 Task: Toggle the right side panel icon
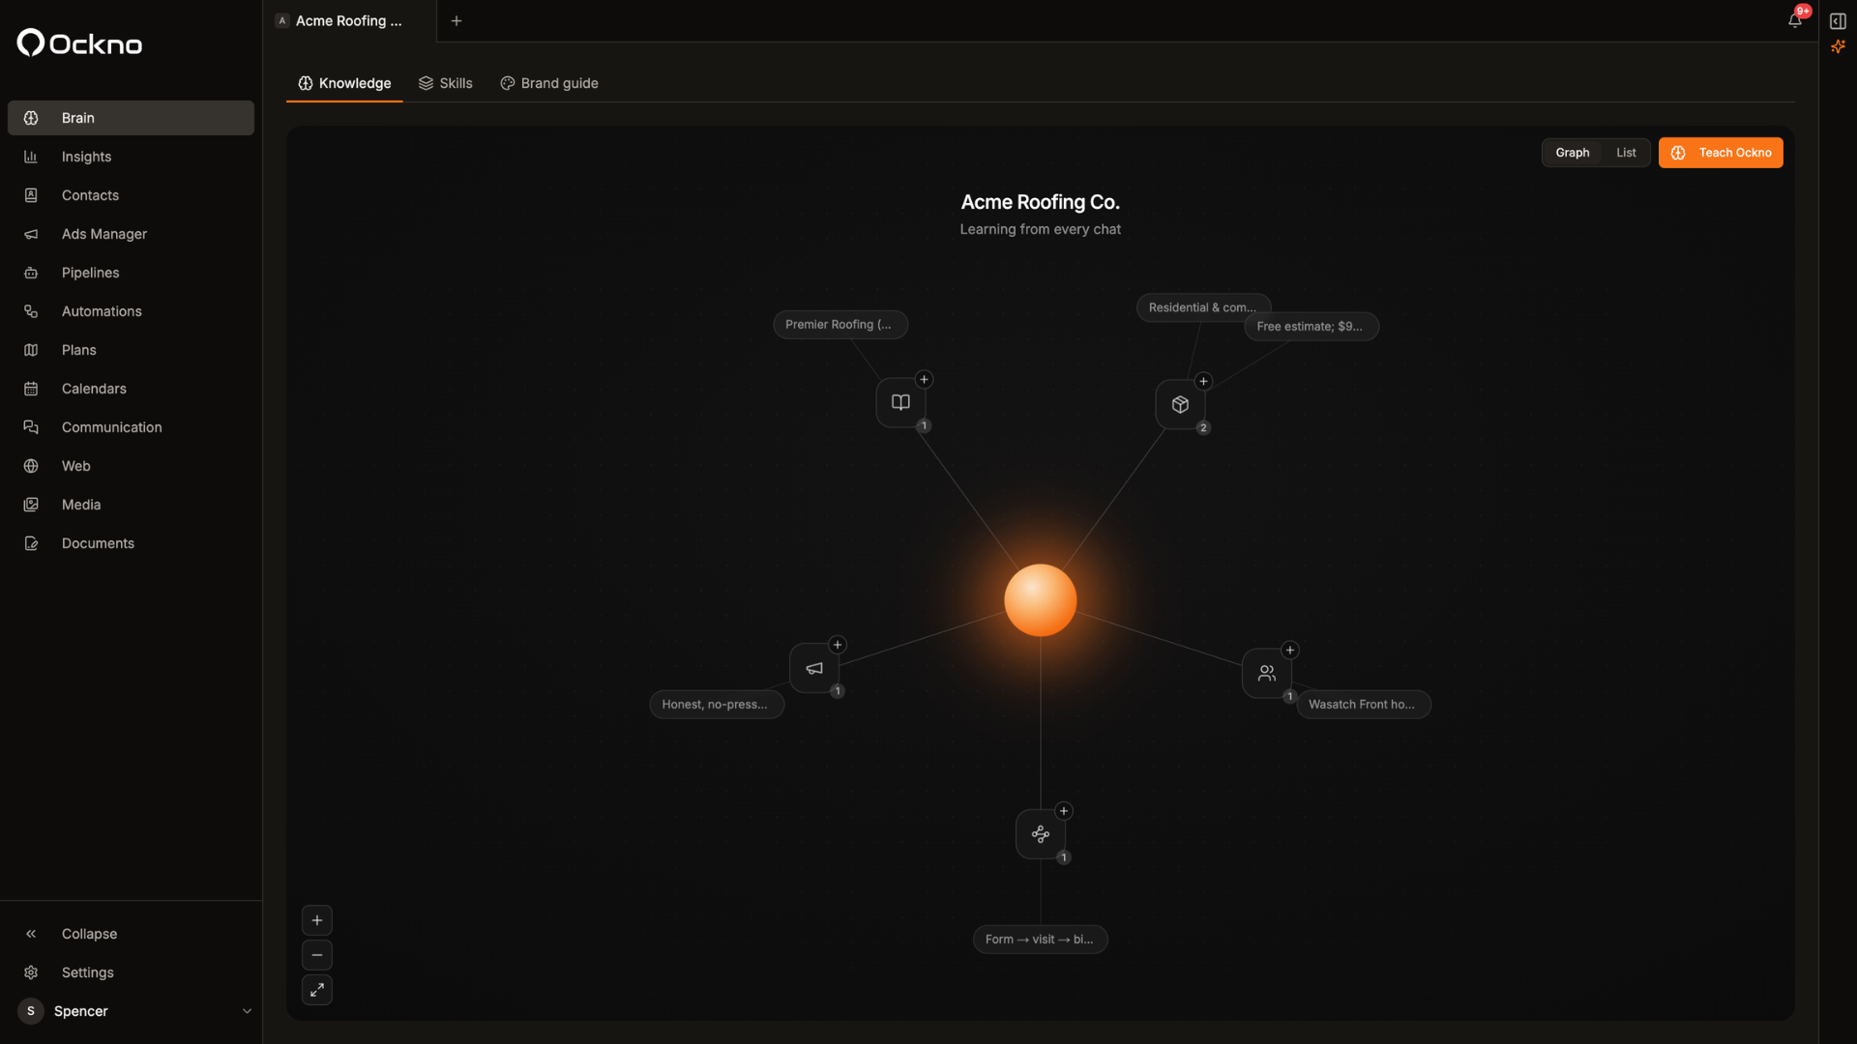click(1838, 20)
